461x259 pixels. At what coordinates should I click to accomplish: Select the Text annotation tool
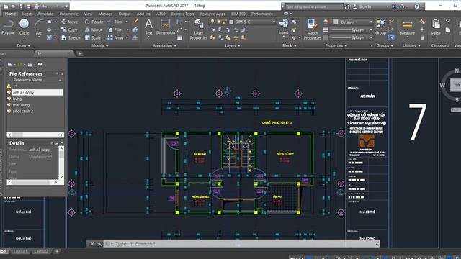(149, 27)
